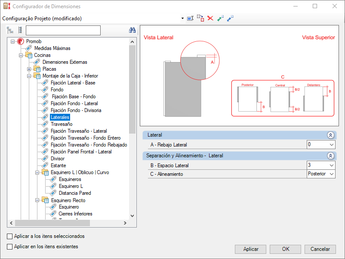Click the Cancelar button
345x259 pixels.
320,249
